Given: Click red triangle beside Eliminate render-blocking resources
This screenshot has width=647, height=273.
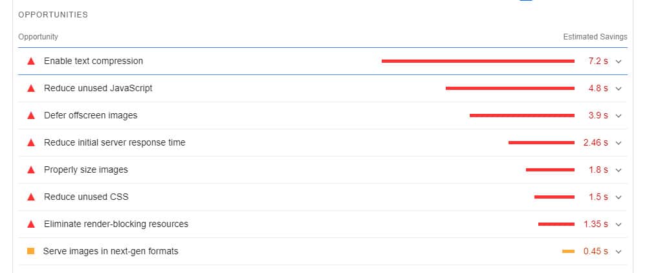Looking at the screenshot, I should tap(31, 224).
